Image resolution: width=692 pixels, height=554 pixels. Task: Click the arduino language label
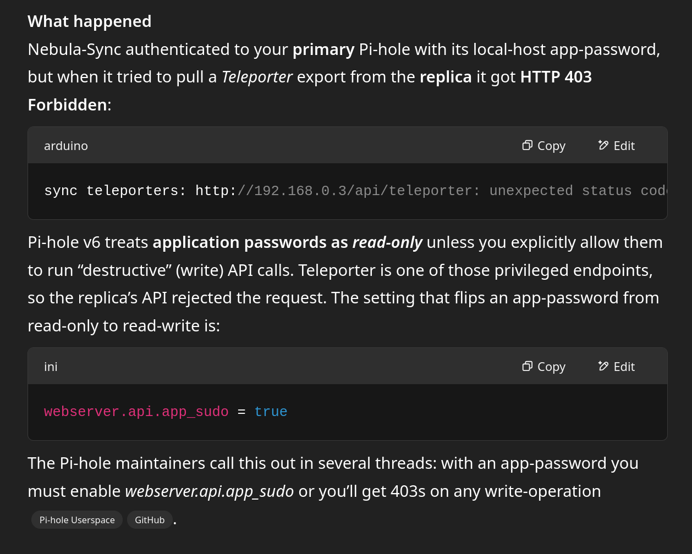(x=66, y=146)
